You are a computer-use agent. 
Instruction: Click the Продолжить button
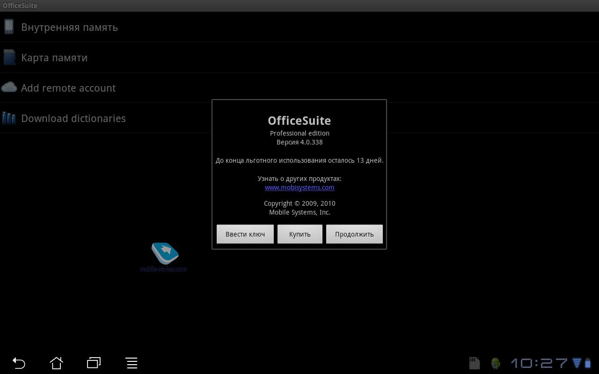point(354,234)
